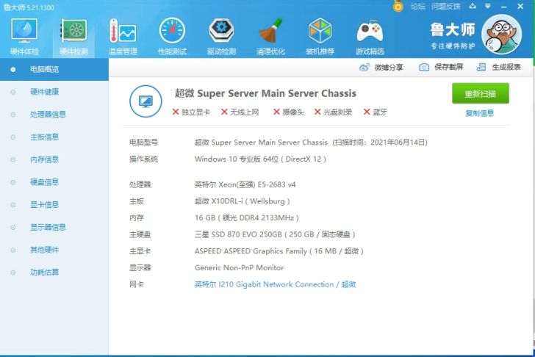Viewport: 535px width, 357px height.
Task: Open 硬件体检 hardware checkup icon
Action: [x=24, y=33]
